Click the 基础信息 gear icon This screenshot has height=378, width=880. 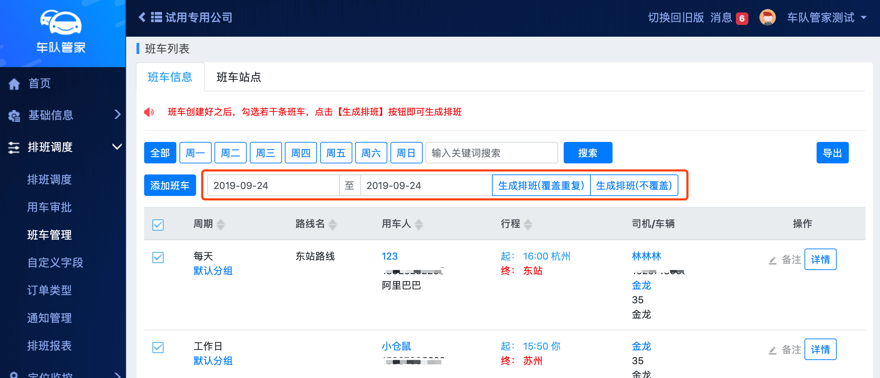click(x=14, y=116)
